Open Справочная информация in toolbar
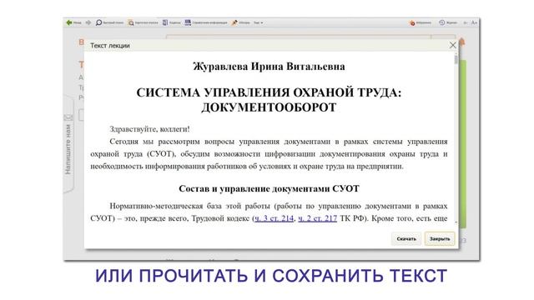 [x=206, y=22]
